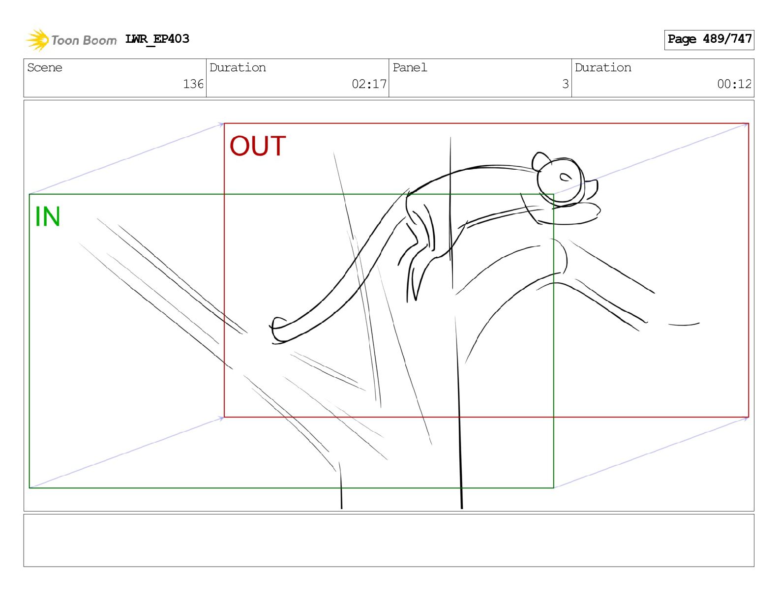Screen dimensions: 779x602
Task: Click top-left camera move arrow head
Action: click(x=221, y=125)
